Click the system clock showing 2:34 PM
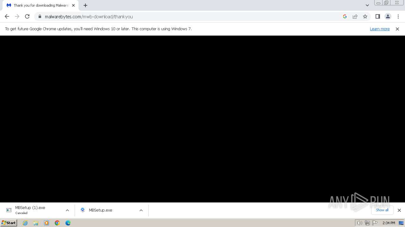The image size is (405, 227). [389, 223]
